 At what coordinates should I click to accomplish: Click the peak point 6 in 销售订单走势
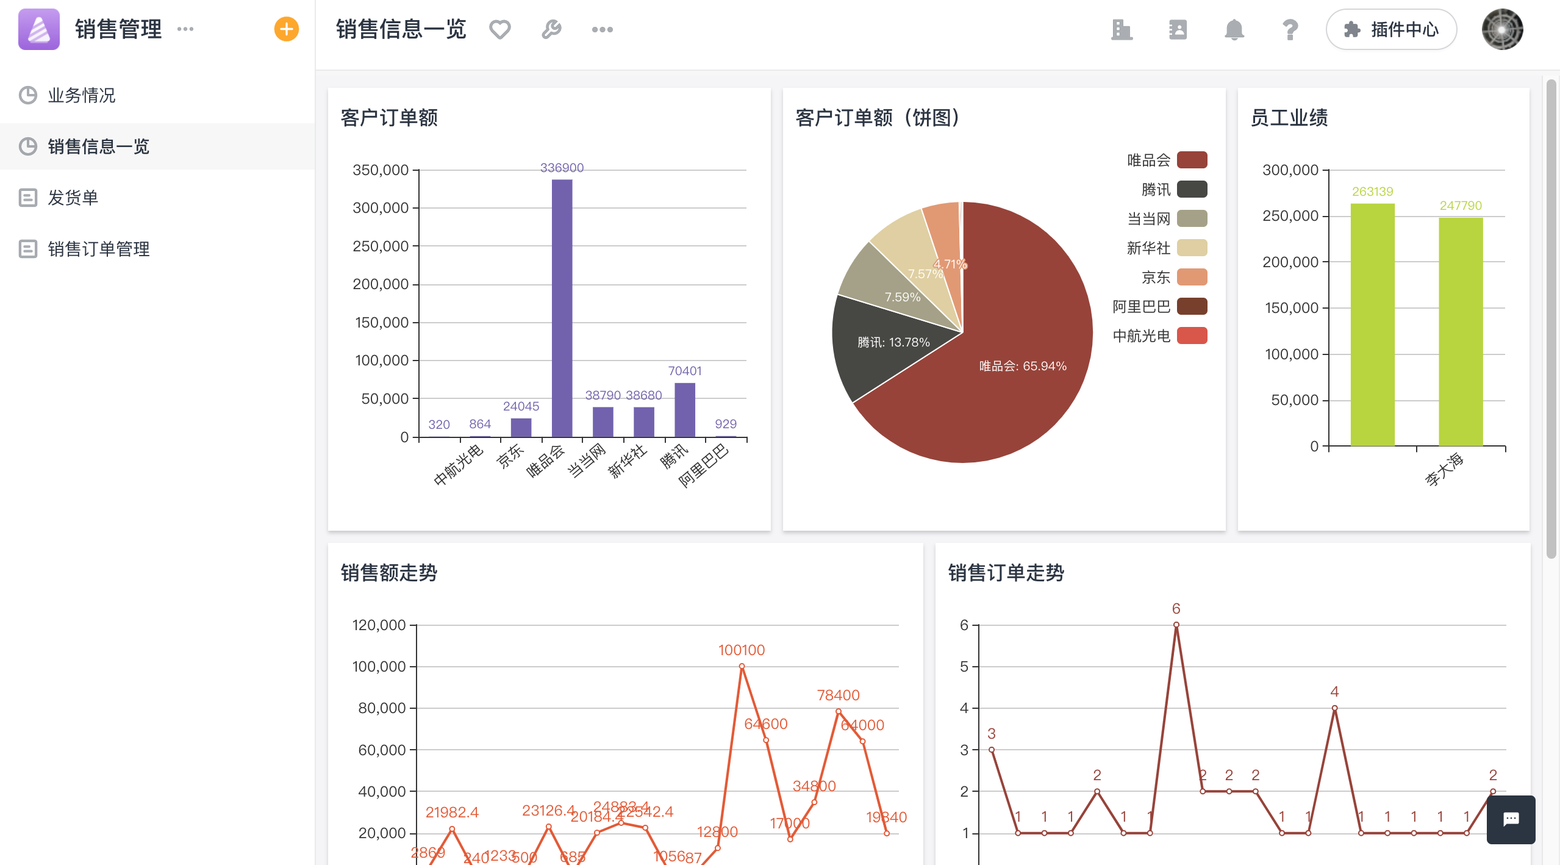click(1176, 625)
